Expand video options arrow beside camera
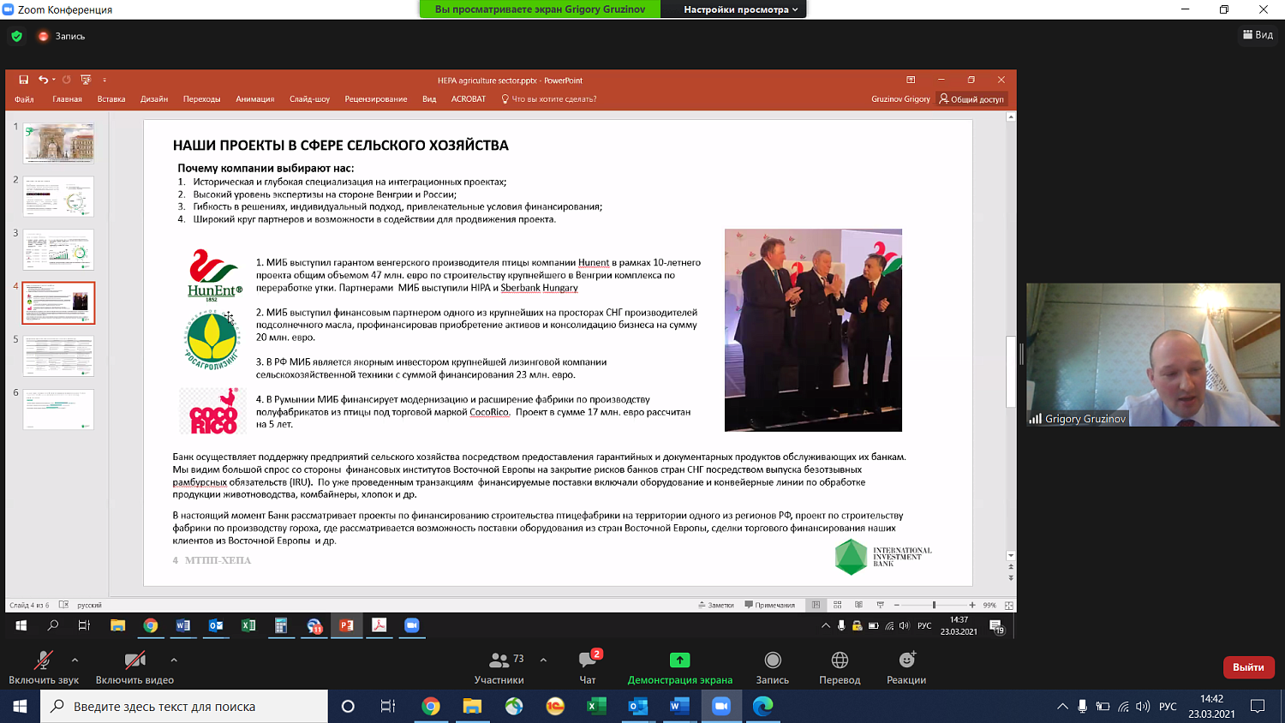This screenshot has height=723, width=1285. [x=174, y=660]
